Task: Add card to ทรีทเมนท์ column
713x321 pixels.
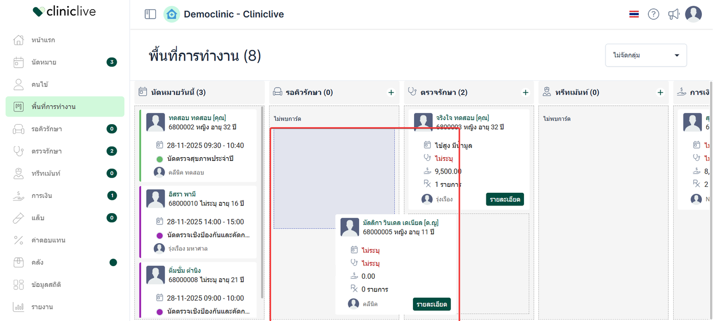Action: click(661, 93)
